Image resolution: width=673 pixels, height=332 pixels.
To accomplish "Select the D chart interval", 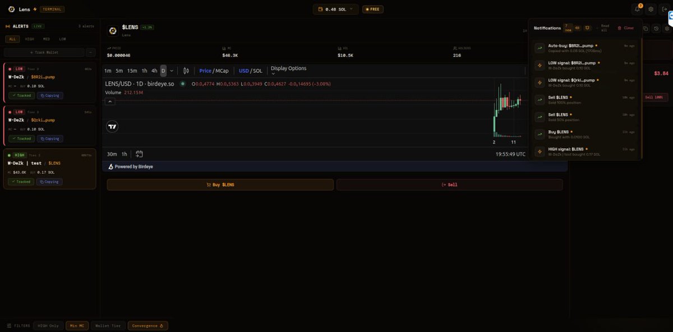I will tap(163, 71).
